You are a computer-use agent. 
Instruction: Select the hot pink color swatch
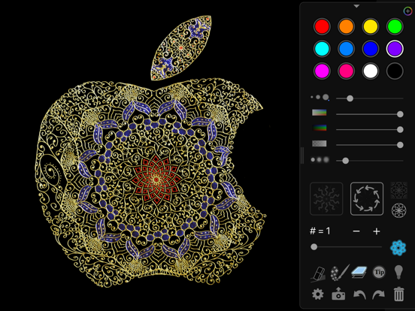point(346,71)
